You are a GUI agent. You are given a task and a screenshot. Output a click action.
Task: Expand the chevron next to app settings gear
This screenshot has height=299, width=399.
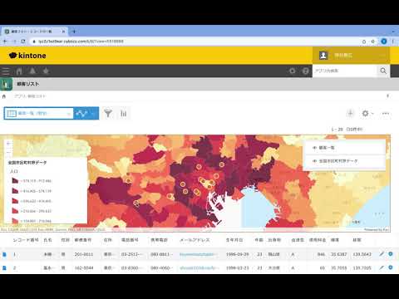[x=372, y=113]
